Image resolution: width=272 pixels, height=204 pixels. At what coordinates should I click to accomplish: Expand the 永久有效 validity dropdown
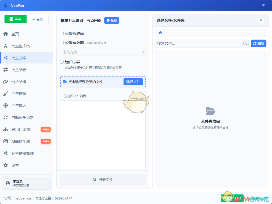pos(103,52)
